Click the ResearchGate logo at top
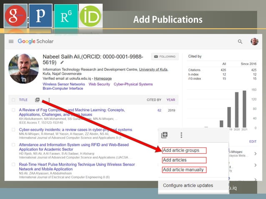The width and height of the screenshot is (266, 199). [x=65, y=16]
